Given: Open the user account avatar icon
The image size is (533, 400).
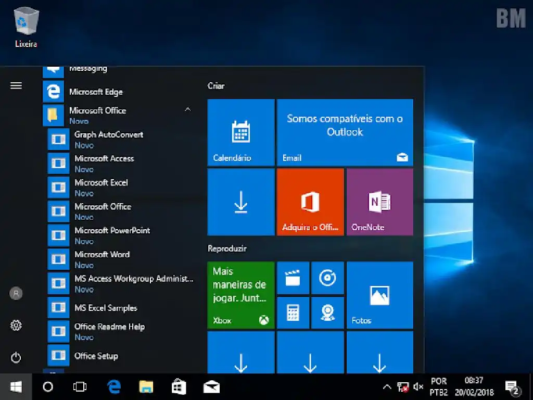Looking at the screenshot, I should 16,293.
